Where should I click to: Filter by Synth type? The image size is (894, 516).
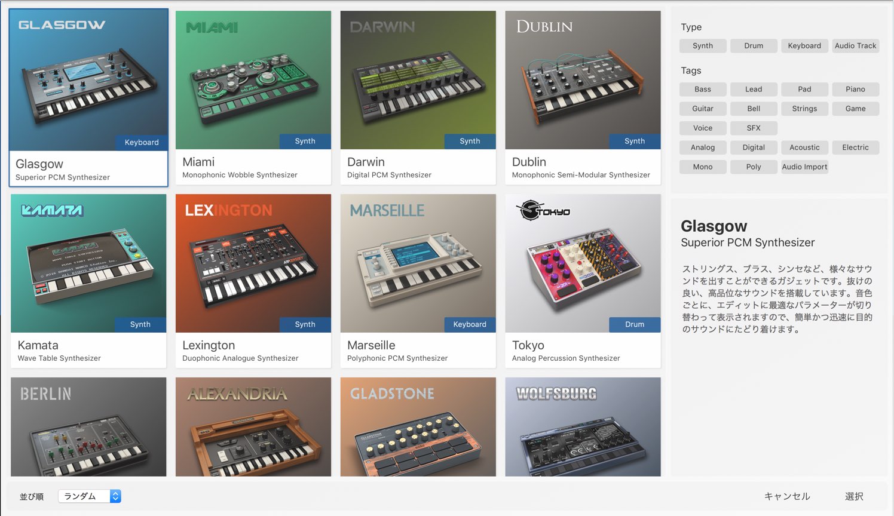pos(703,46)
